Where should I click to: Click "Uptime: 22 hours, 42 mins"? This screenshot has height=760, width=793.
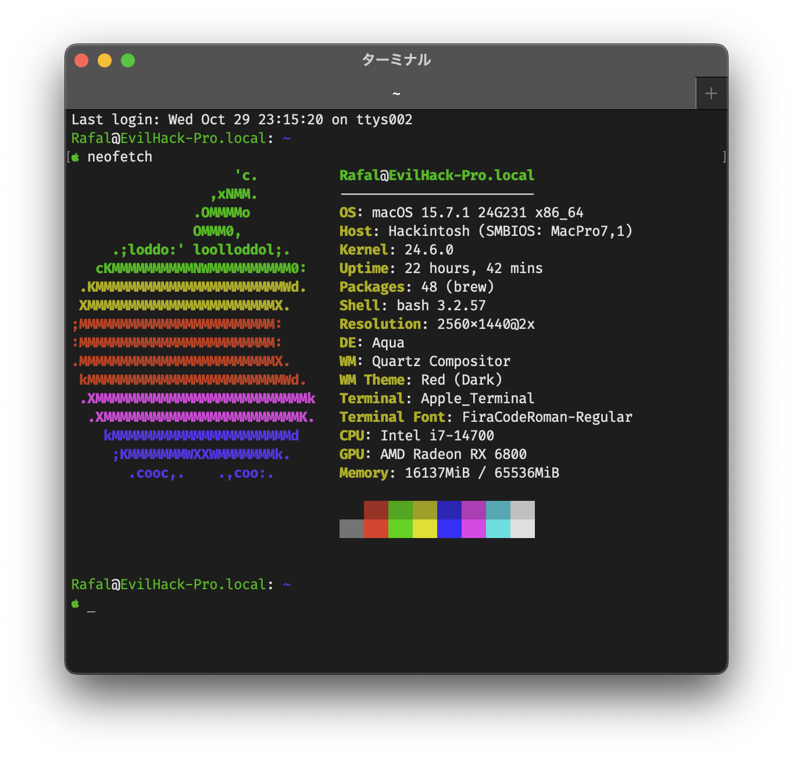441,268
